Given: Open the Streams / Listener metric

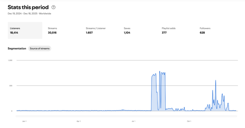Looking at the screenshot, I should click(x=95, y=30).
